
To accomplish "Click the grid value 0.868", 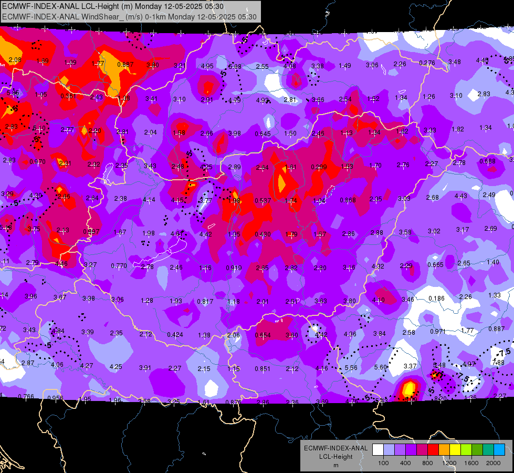I will tap(348, 200).
